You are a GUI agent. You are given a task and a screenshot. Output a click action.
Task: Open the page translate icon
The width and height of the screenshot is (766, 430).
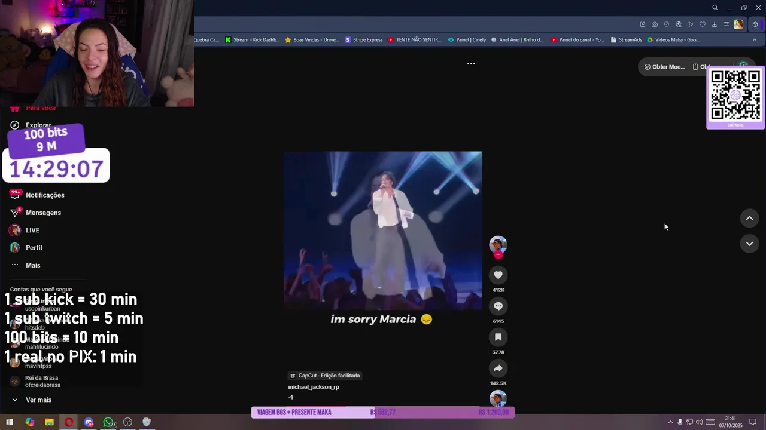click(x=679, y=24)
